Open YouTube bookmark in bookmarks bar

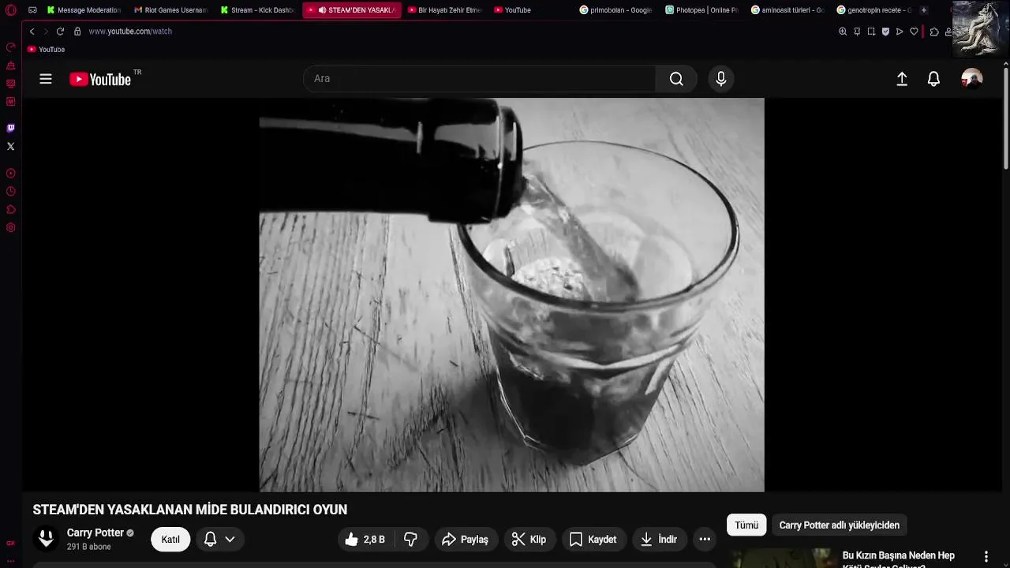pos(46,50)
